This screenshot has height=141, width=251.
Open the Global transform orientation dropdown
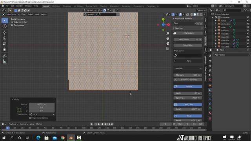click(90, 11)
